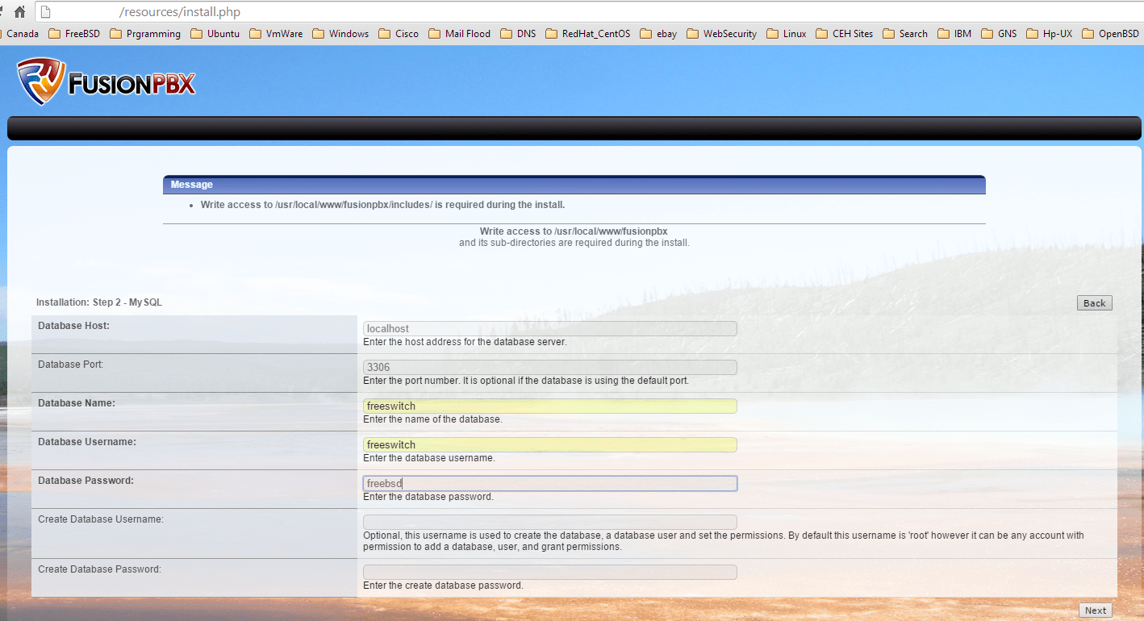Click the Database Name field showing freeswitch
This screenshot has height=621, width=1144.
(549, 406)
